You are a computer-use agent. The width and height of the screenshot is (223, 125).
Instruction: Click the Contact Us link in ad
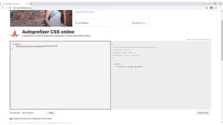pyautogui.click(x=139, y=23)
